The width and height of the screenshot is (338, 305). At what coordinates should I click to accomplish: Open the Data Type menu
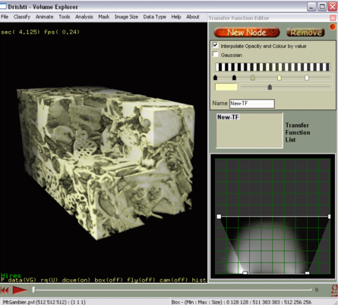click(155, 17)
